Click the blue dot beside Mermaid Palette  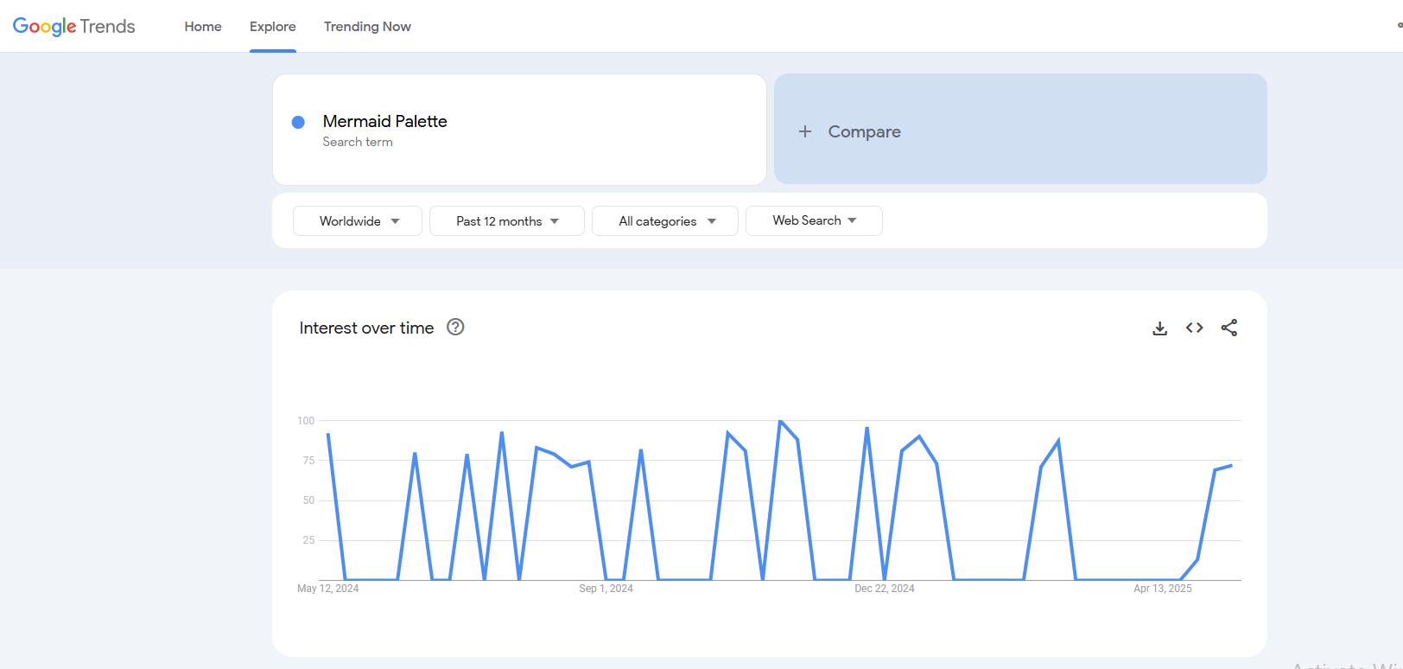[x=298, y=122]
